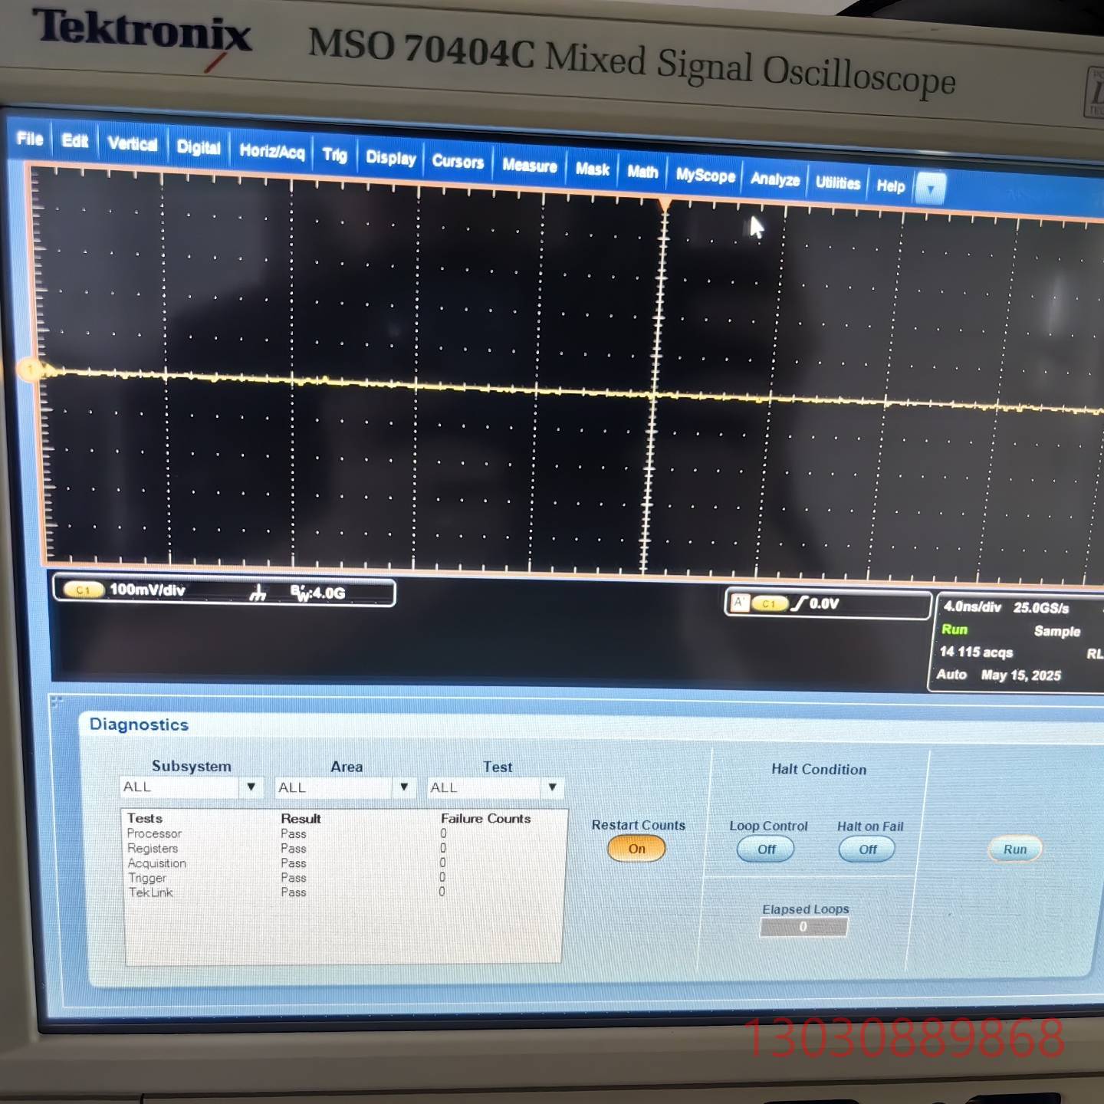Open the Test dropdown showing ALL

click(x=552, y=787)
